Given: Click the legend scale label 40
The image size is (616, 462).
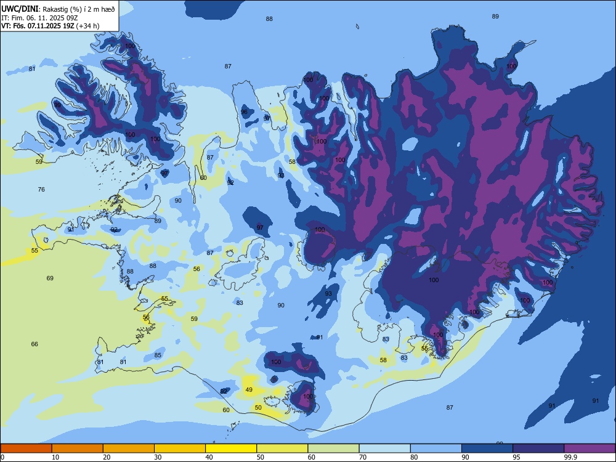Looking at the screenshot, I should pyautogui.click(x=209, y=457).
